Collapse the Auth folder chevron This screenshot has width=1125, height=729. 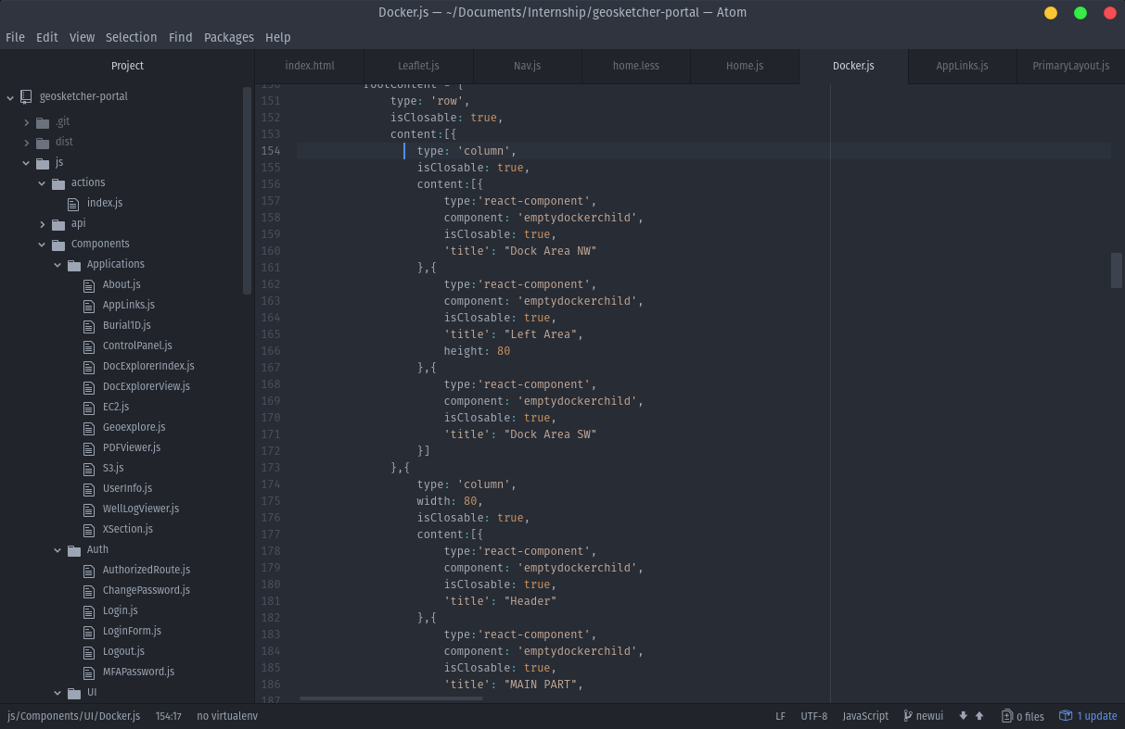[x=58, y=550]
